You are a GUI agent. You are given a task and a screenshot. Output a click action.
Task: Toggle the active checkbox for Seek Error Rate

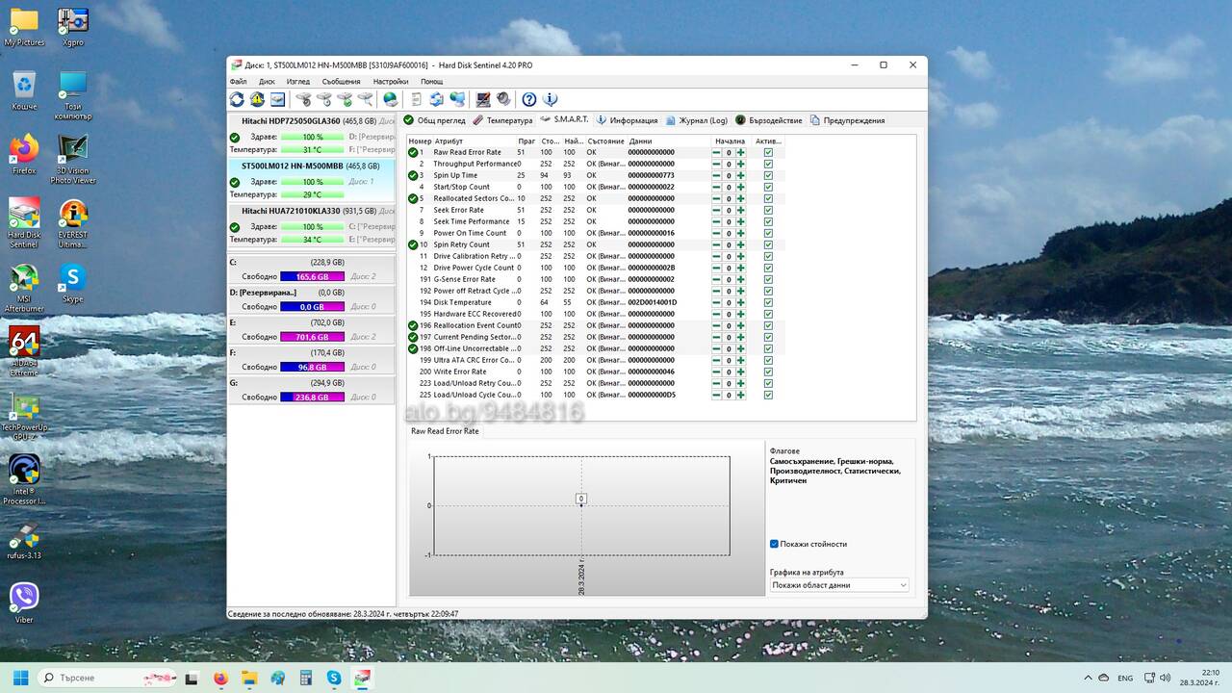pyautogui.click(x=768, y=210)
